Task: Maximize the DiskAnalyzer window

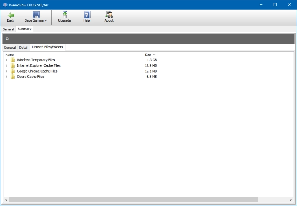Action: coord(275,5)
